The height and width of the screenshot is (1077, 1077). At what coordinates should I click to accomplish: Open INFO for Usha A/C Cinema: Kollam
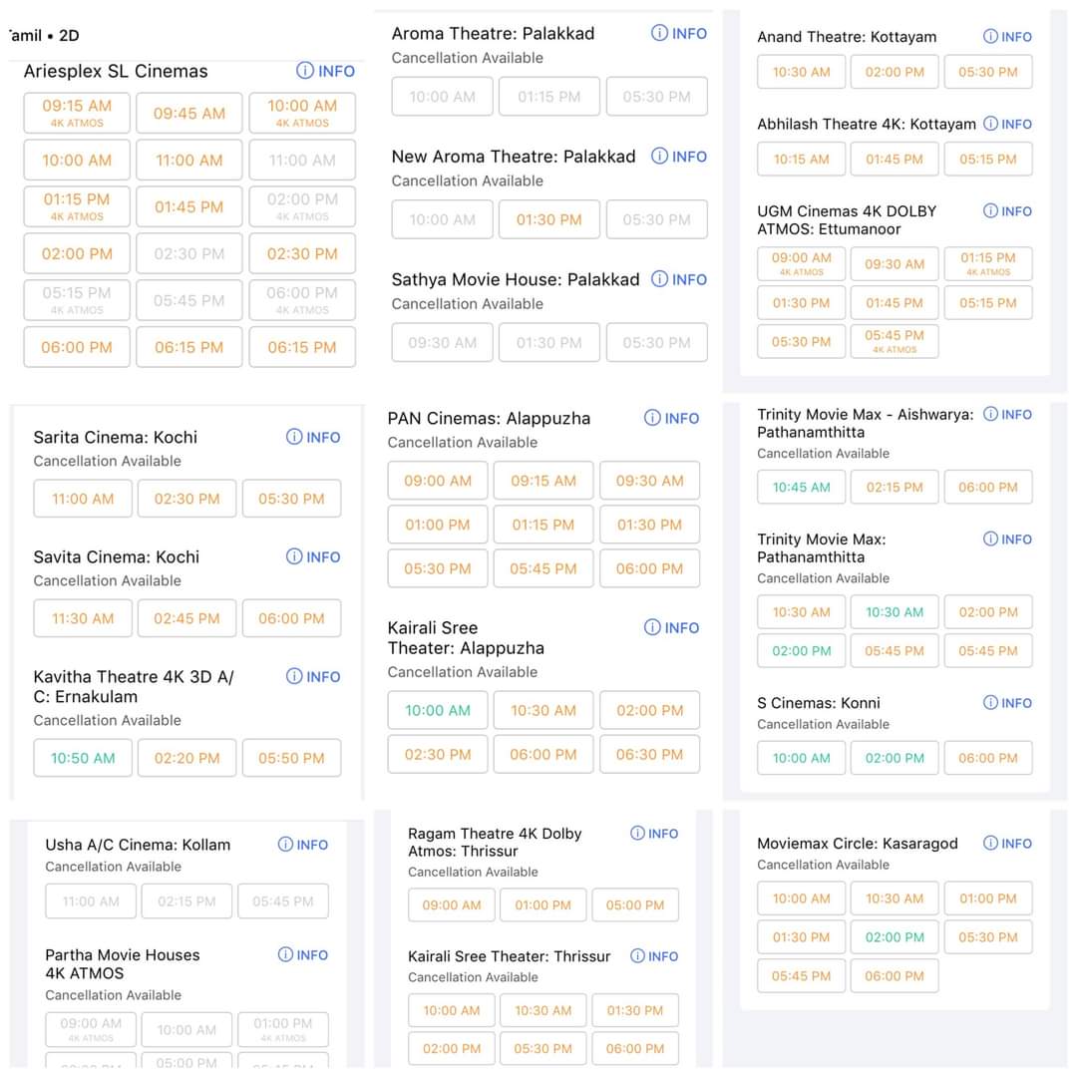(x=303, y=845)
